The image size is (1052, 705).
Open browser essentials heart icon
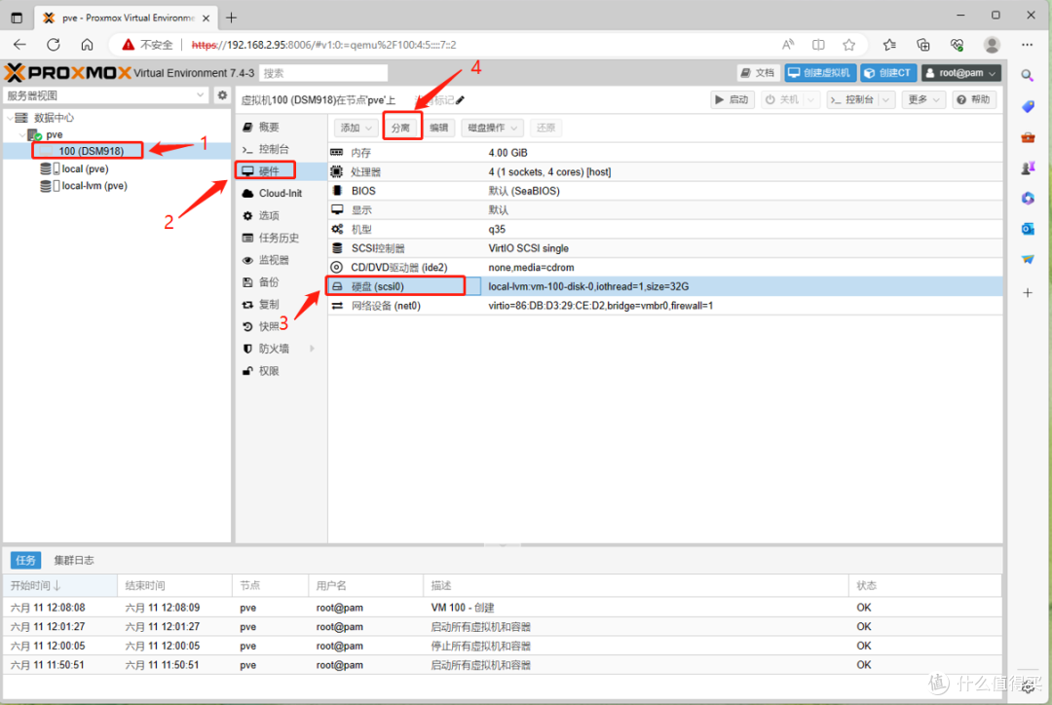957,44
